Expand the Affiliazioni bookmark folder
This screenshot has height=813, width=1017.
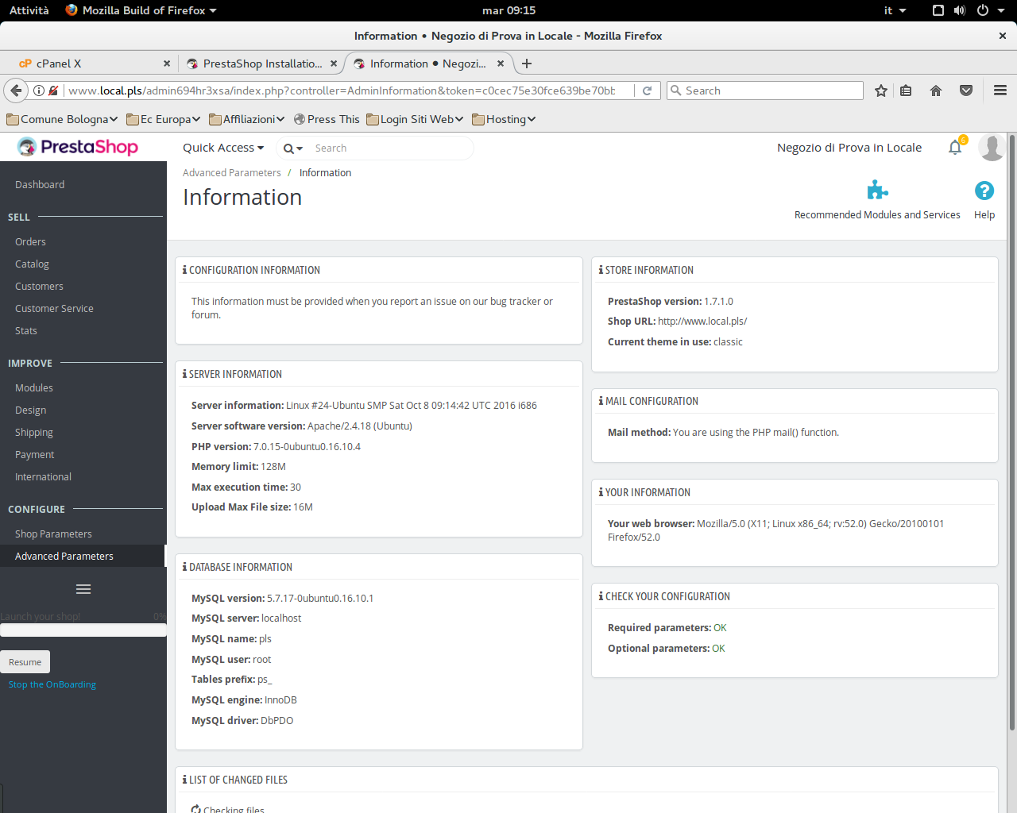pos(247,119)
